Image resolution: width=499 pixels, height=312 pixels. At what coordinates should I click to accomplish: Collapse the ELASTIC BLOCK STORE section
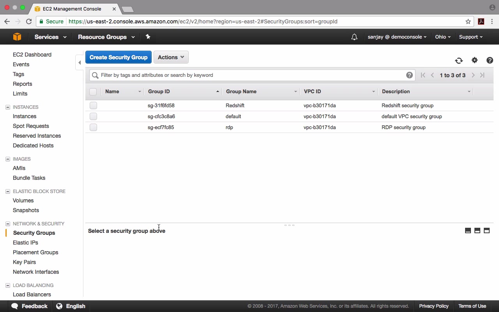coord(8,191)
